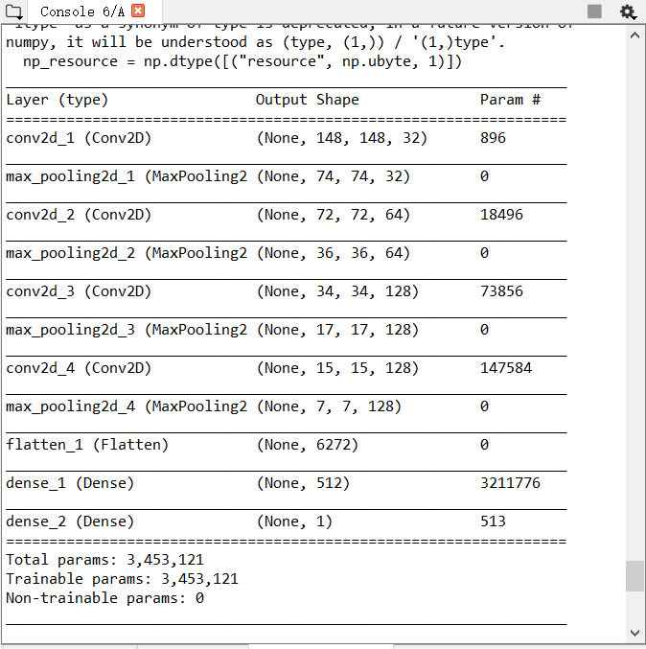Click output shape '(None, 34, 34, 128)'

(337, 291)
